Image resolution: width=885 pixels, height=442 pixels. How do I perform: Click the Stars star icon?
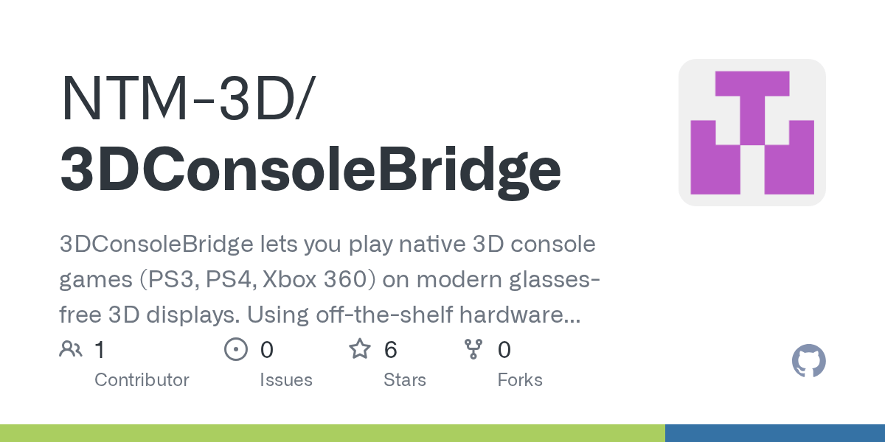click(360, 349)
